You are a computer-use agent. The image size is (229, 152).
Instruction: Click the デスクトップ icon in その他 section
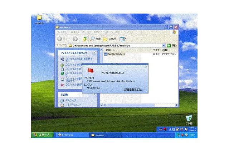click(62, 101)
